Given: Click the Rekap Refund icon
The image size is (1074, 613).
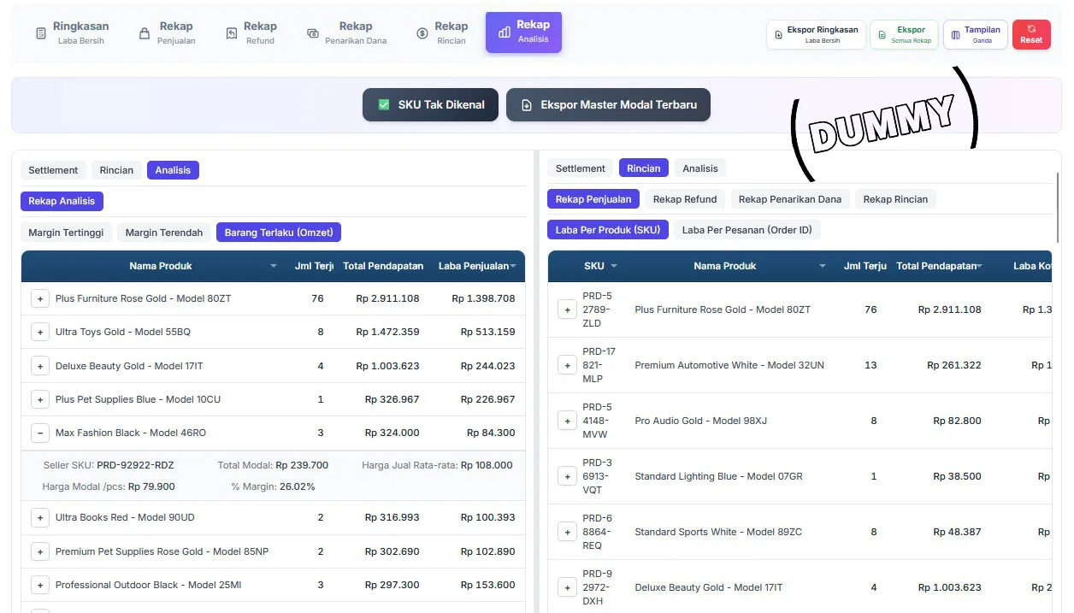Looking at the screenshot, I should click(231, 33).
